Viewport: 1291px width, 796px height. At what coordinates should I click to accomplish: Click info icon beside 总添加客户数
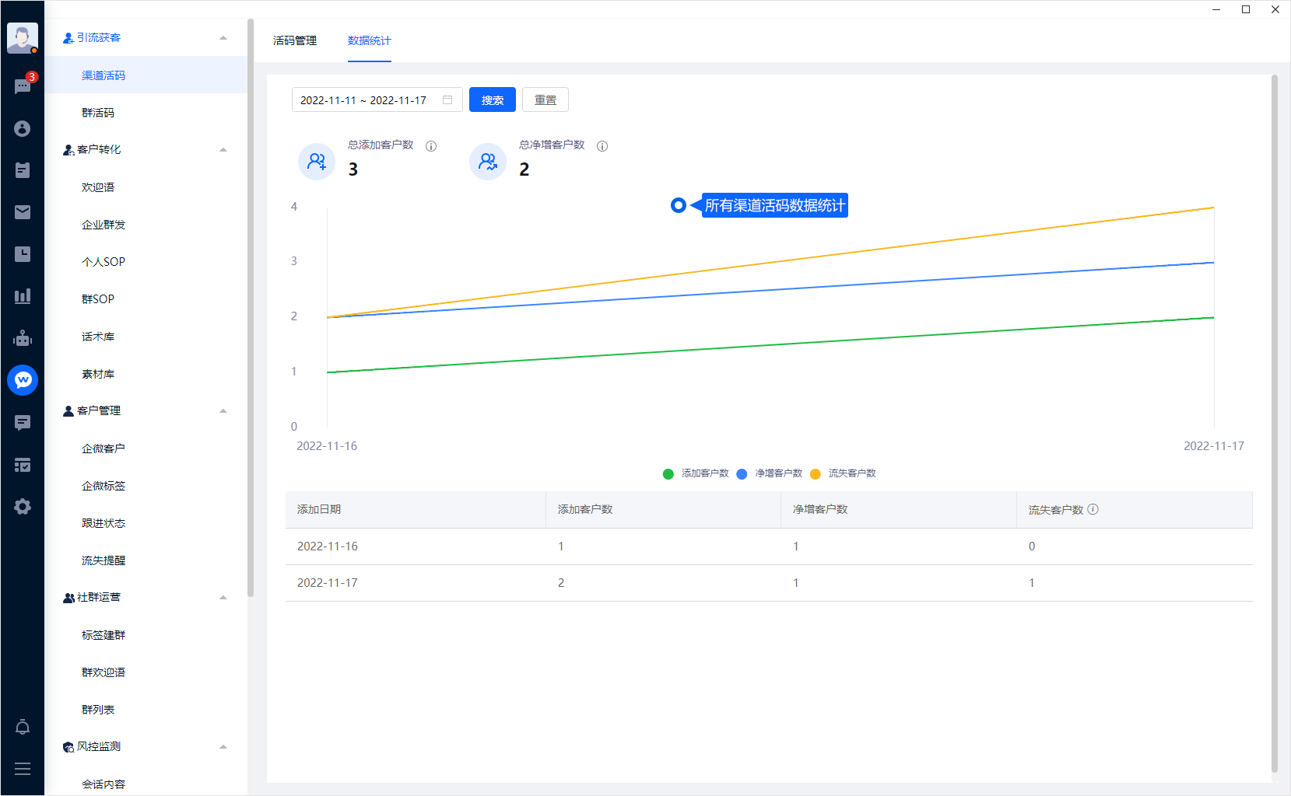(x=431, y=146)
